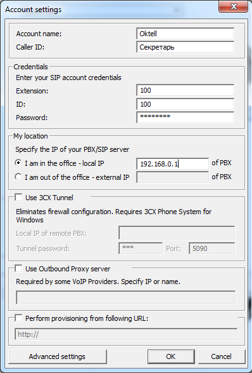252x373 pixels.
Task: Click the external IP of PBX field
Action: click(x=173, y=177)
